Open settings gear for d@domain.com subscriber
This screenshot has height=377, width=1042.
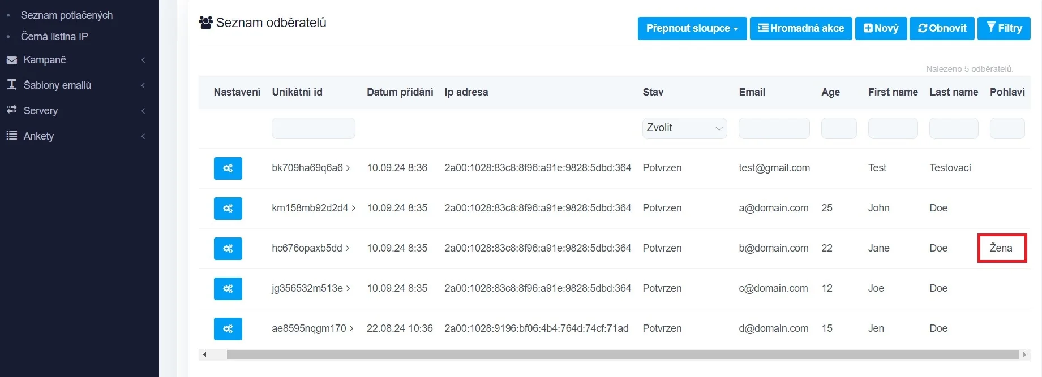[x=228, y=329]
